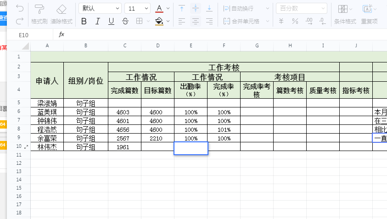
Task: Click the auto wrap (自动换行) button
Action: [238, 8]
